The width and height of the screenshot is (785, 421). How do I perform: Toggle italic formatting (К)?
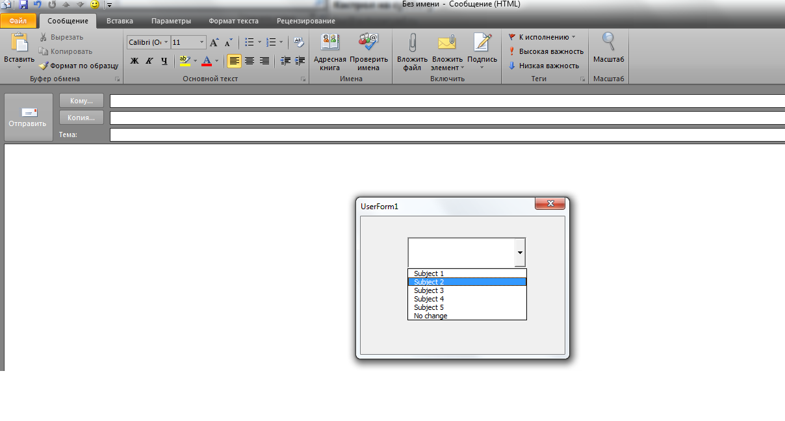point(149,61)
